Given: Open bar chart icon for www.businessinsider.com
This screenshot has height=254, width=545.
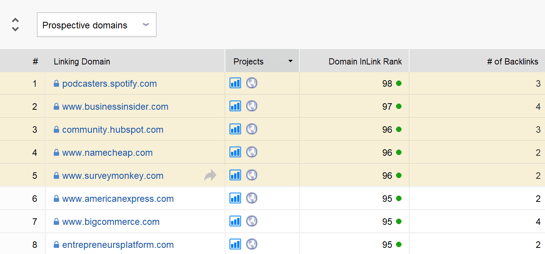Looking at the screenshot, I should [x=235, y=106].
